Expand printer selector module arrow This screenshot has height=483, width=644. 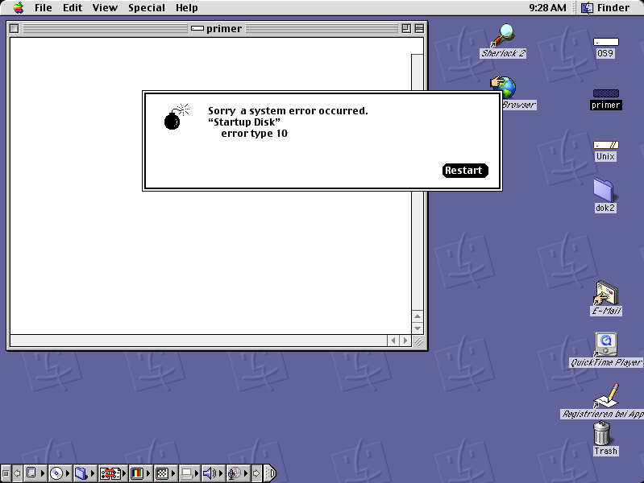tap(197, 473)
